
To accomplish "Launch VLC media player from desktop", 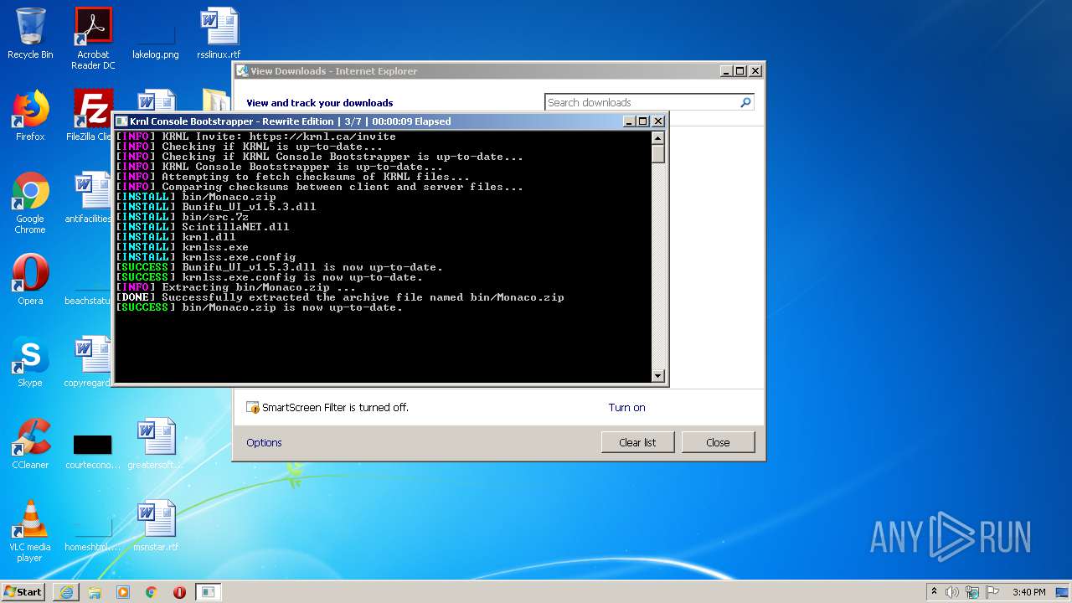I will coord(30,531).
